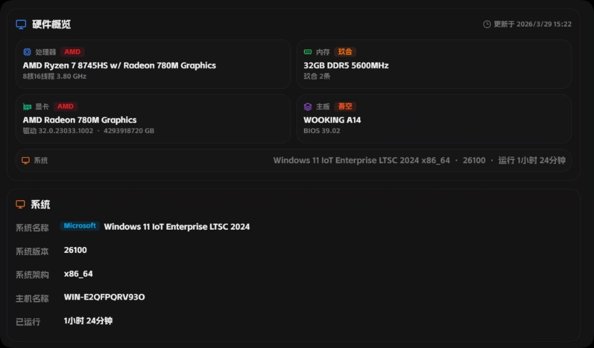This screenshot has width=594, height=348.
Task: Click the orange monitor icon beside 系统 section heading
Action: (20, 205)
